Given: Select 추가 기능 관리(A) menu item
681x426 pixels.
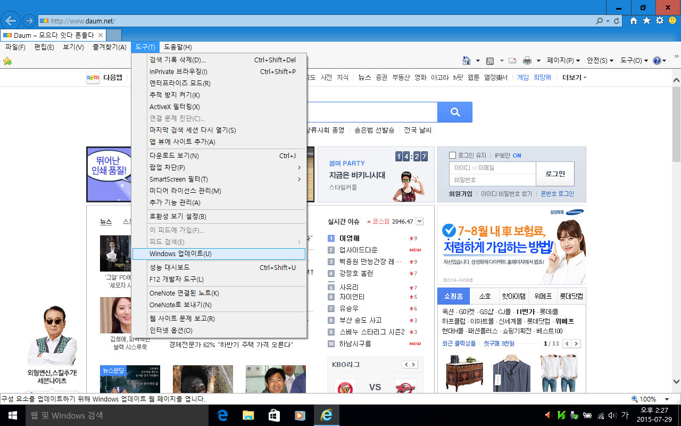Looking at the screenshot, I should click(x=219, y=203).
